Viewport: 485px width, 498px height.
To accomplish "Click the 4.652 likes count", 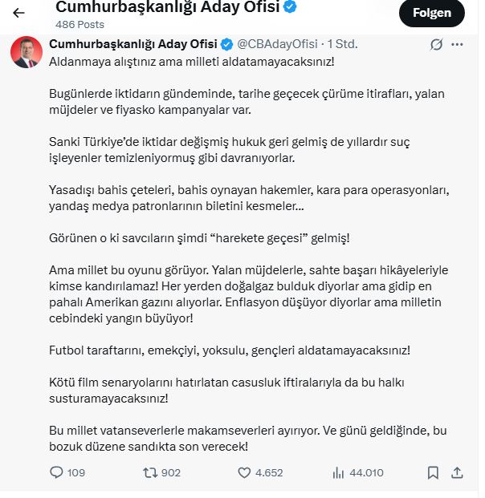I will pos(269,472).
